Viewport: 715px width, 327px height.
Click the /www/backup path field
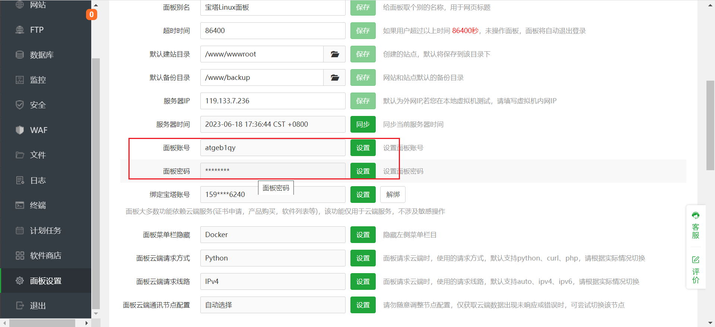click(x=262, y=78)
